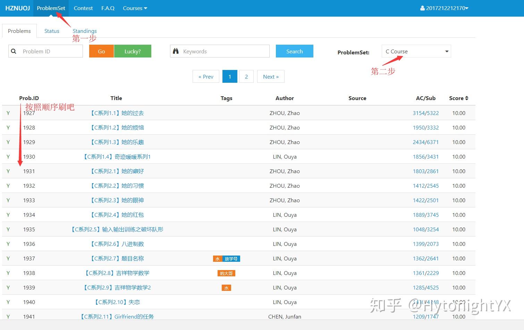Image resolution: width=524 pixels, height=330 pixels.
Task: Open problem 【C系列2.3】她的眼神
Action: 116,200
